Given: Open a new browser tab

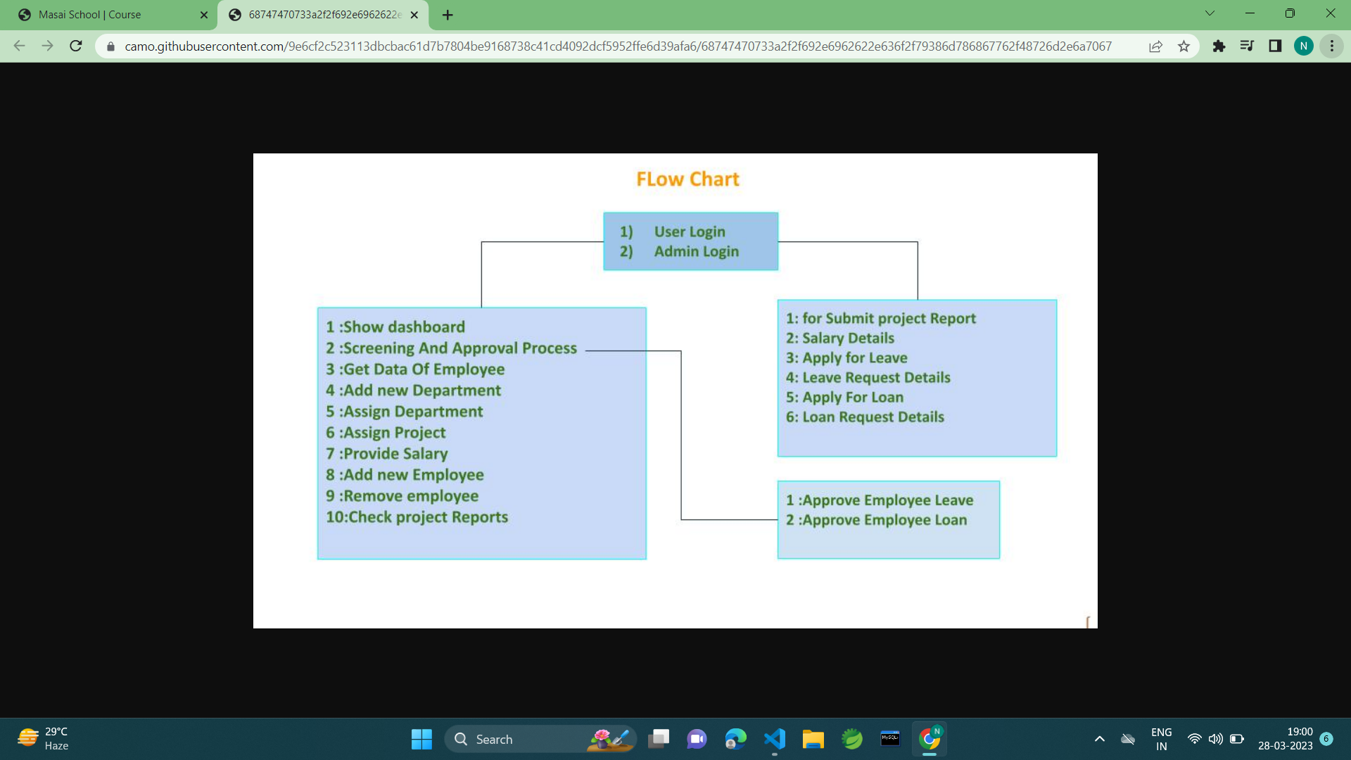Looking at the screenshot, I should click(x=448, y=15).
